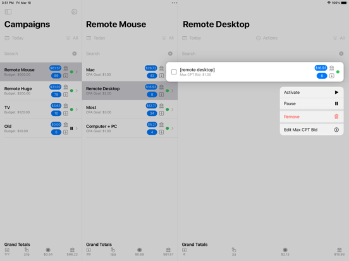Open the Actions button in Remote Desktop
Image resolution: width=349 pixels, height=261 pixels.
267,38
